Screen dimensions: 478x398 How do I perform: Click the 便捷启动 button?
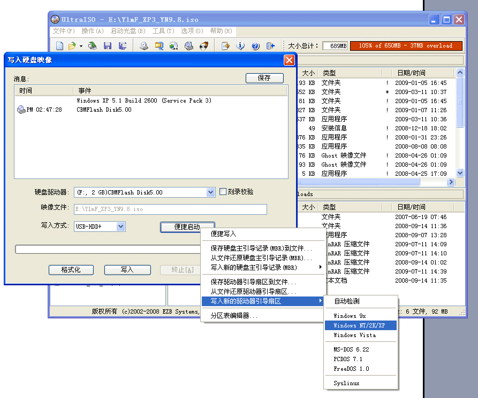pos(187,227)
